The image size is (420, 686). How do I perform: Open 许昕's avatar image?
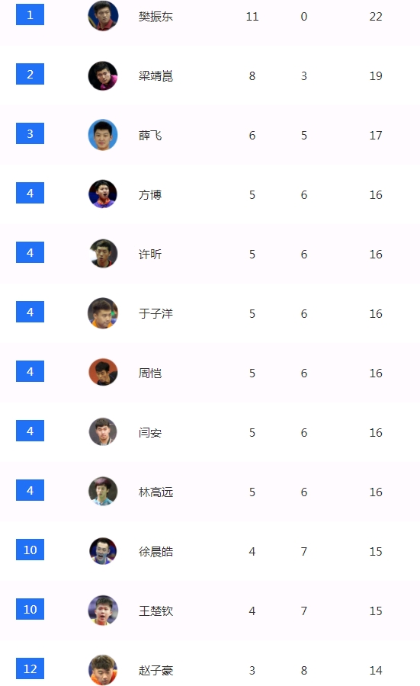[103, 254]
